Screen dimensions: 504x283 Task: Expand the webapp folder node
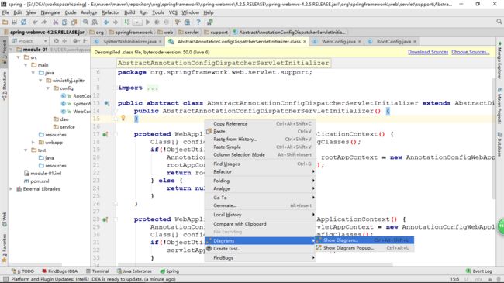pyautogui.click(x=33, y=143)
